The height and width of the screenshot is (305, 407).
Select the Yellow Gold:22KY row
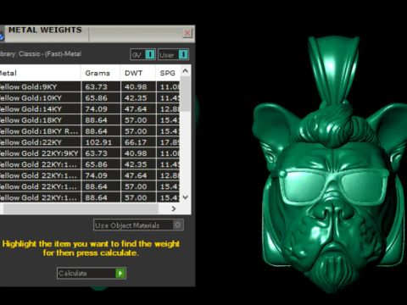tap(90, 142)
